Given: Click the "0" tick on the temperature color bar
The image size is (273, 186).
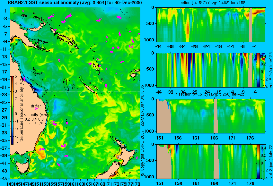Looking at the screenshot, I should (16, 114).
